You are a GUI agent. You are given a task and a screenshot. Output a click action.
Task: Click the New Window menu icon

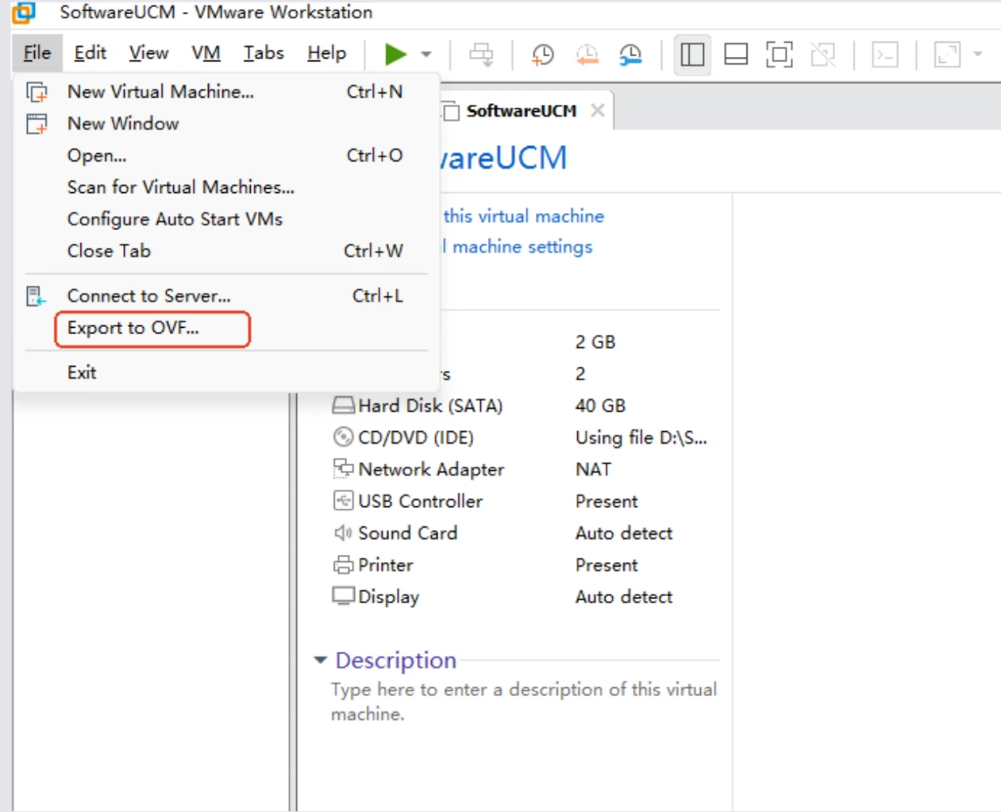tap(37, 124)
